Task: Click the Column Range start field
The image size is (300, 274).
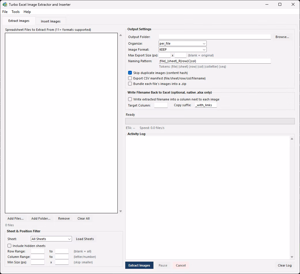Action: click(x=38, y=257)
